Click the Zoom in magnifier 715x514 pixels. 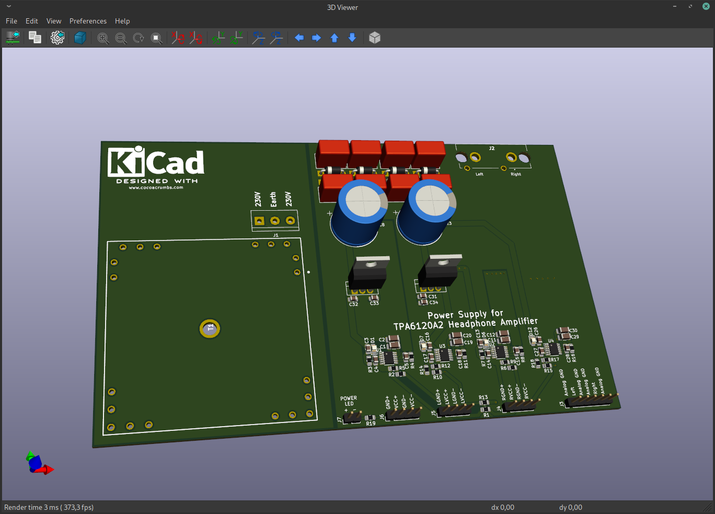pyautogui.click(x=103, y=38)
